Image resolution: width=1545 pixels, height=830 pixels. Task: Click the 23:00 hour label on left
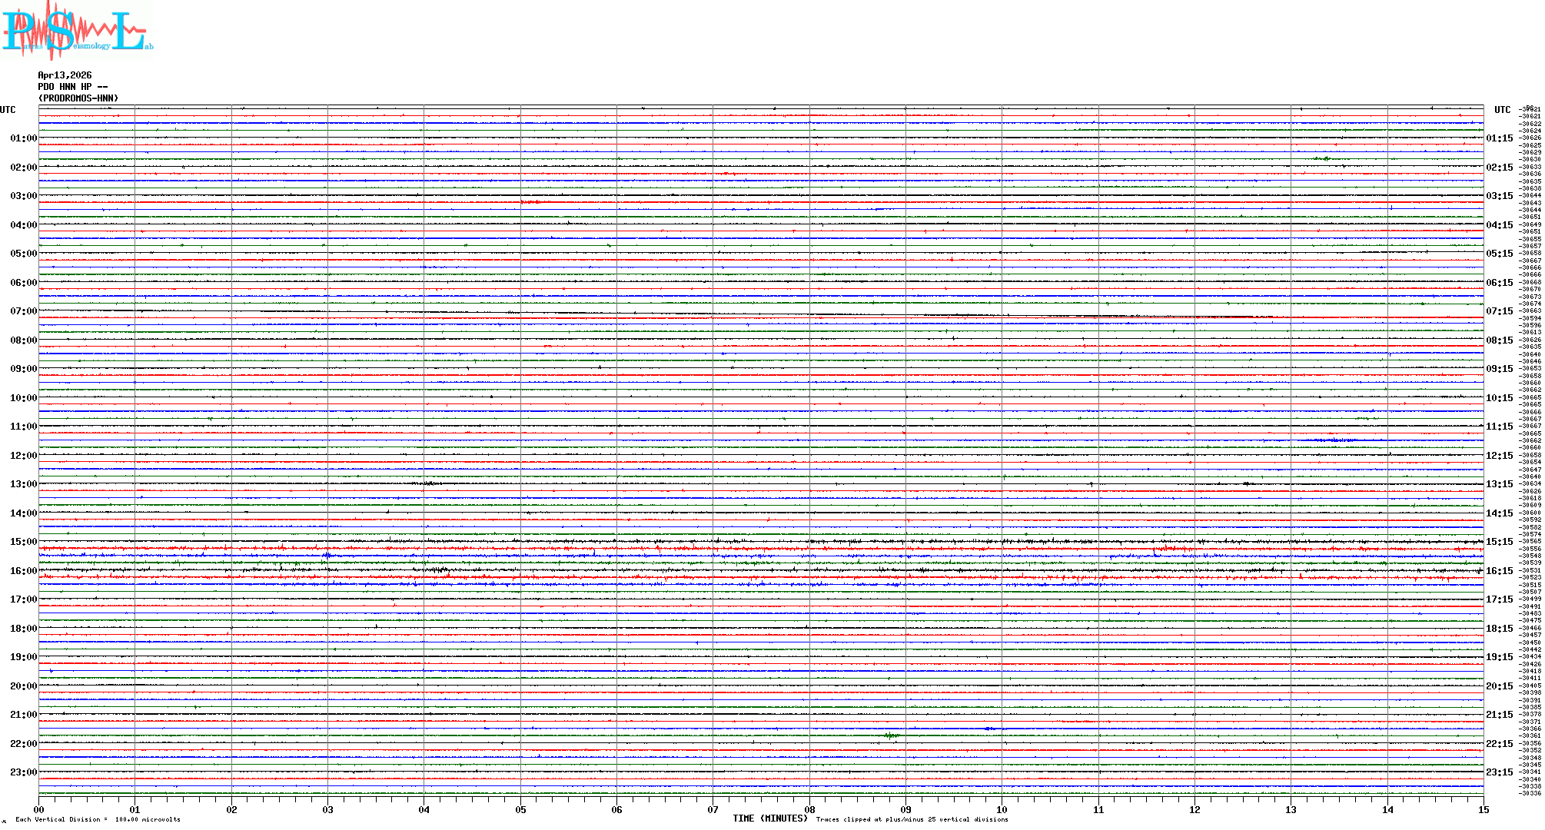pos(23,772)
